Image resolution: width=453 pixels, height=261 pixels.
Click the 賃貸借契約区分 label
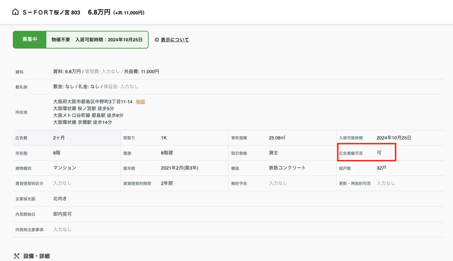point(29,184)
